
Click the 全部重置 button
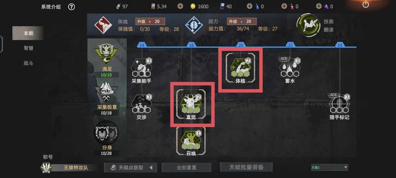pyautogui.click(x=186, y=168)
